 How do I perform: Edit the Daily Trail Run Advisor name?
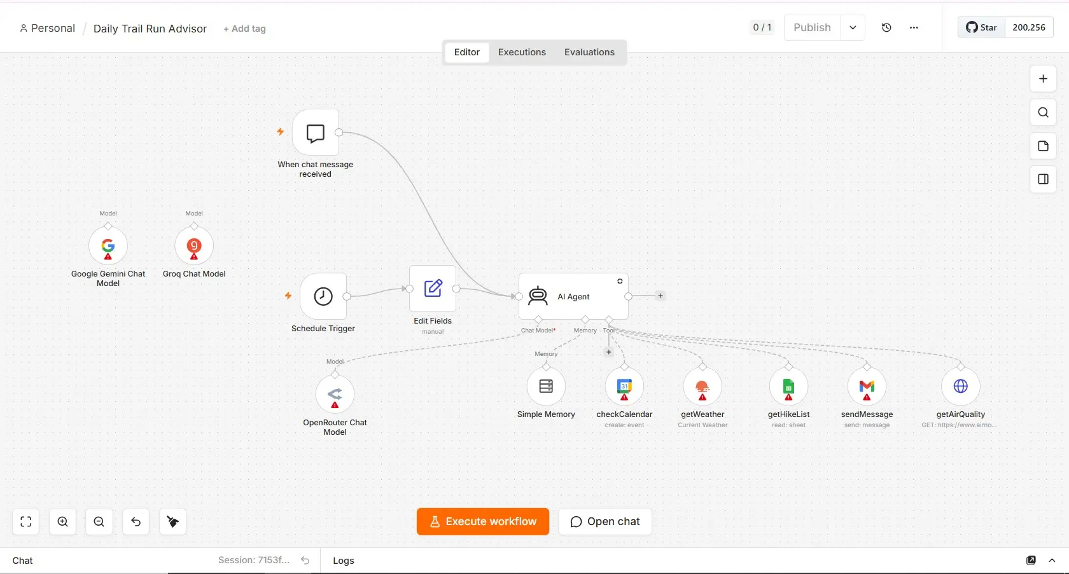pos(150,29)
